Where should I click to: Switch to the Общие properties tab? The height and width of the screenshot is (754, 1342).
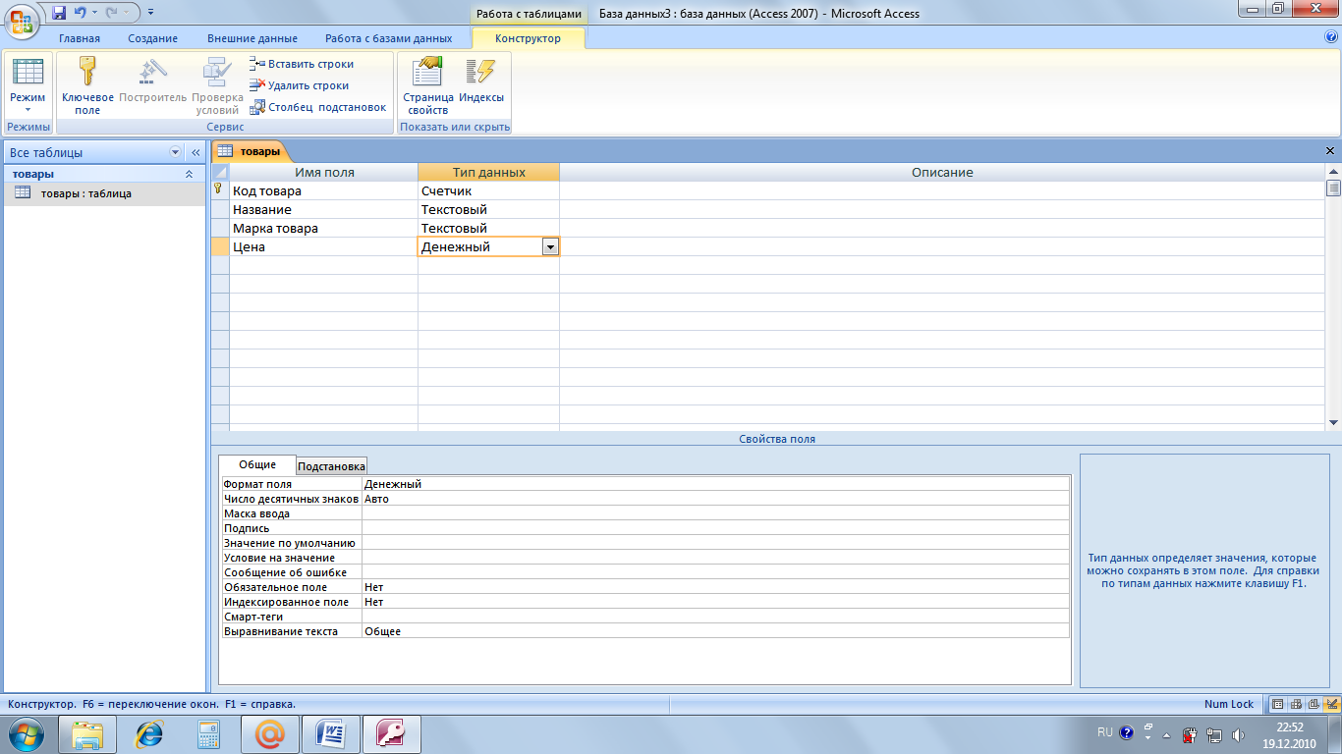pos(257,464)
